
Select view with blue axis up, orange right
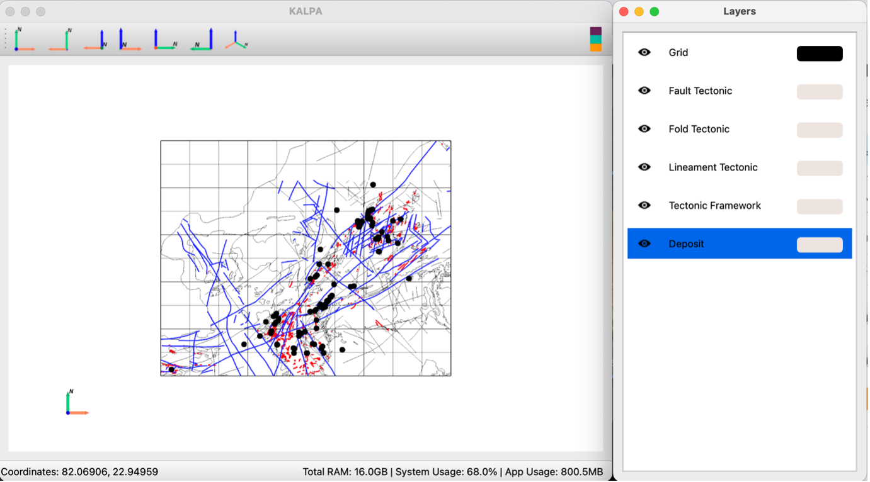pos(130,40)
